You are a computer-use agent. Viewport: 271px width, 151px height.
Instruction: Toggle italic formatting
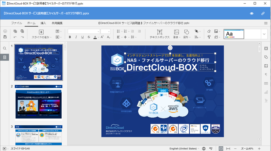pos(76,37)
